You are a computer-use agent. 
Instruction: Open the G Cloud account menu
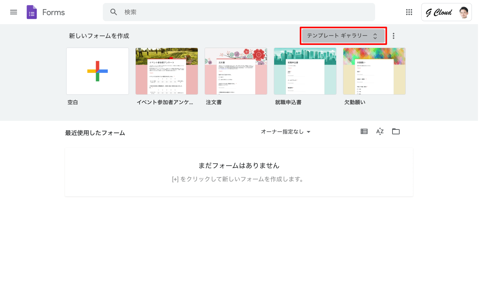coord(447,12)
